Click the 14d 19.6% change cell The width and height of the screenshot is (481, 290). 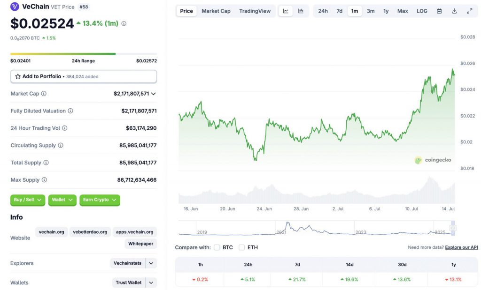349,279
